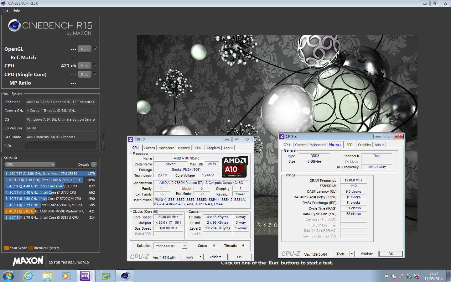Switch to CPU-Z taskbar icon

point(85,276)
